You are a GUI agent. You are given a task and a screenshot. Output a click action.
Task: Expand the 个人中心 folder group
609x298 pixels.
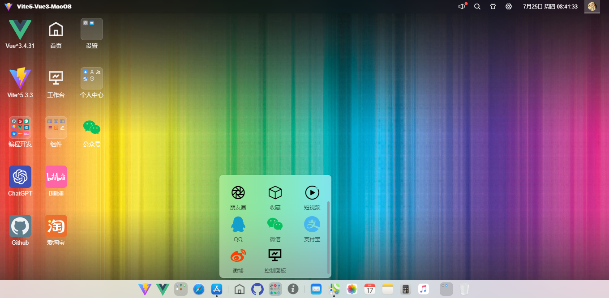pos(92,78)
